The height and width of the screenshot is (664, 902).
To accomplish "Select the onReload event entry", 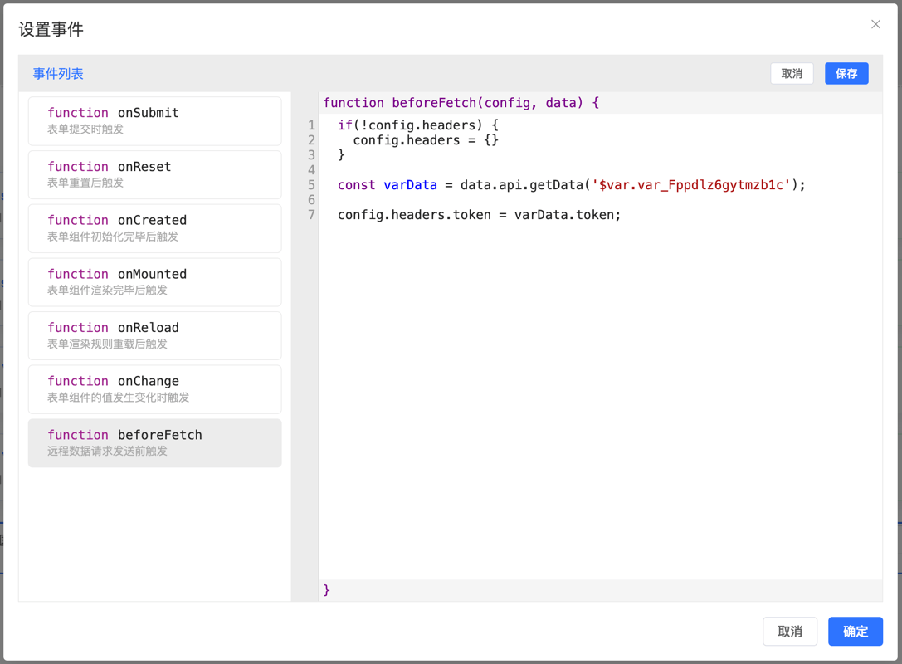I will (x=154, y=335).
